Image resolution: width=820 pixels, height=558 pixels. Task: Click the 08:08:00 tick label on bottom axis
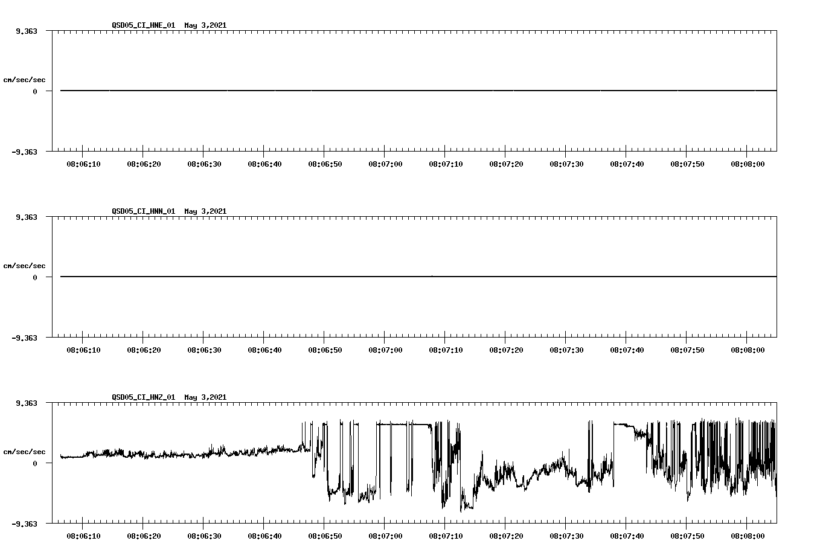[x=747, y=534]
